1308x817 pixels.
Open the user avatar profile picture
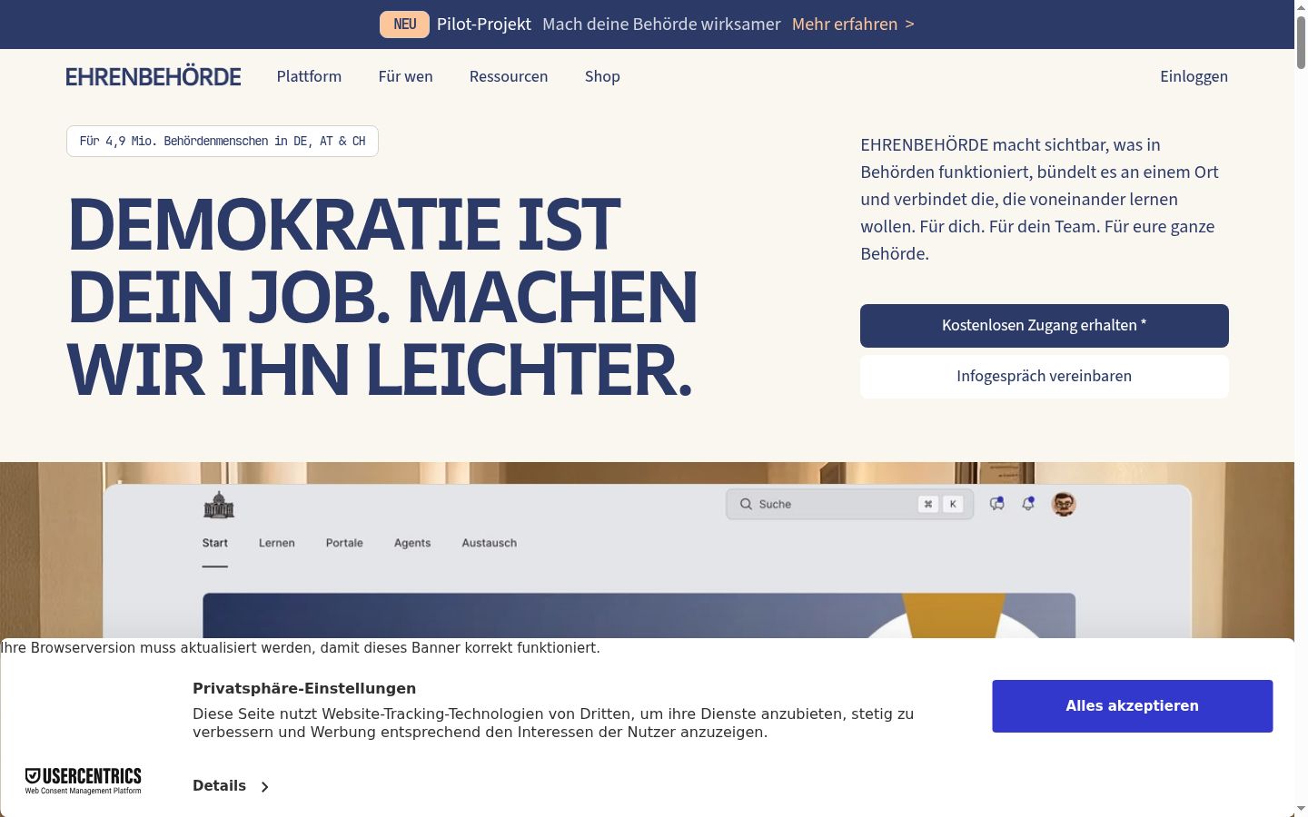1064,504
